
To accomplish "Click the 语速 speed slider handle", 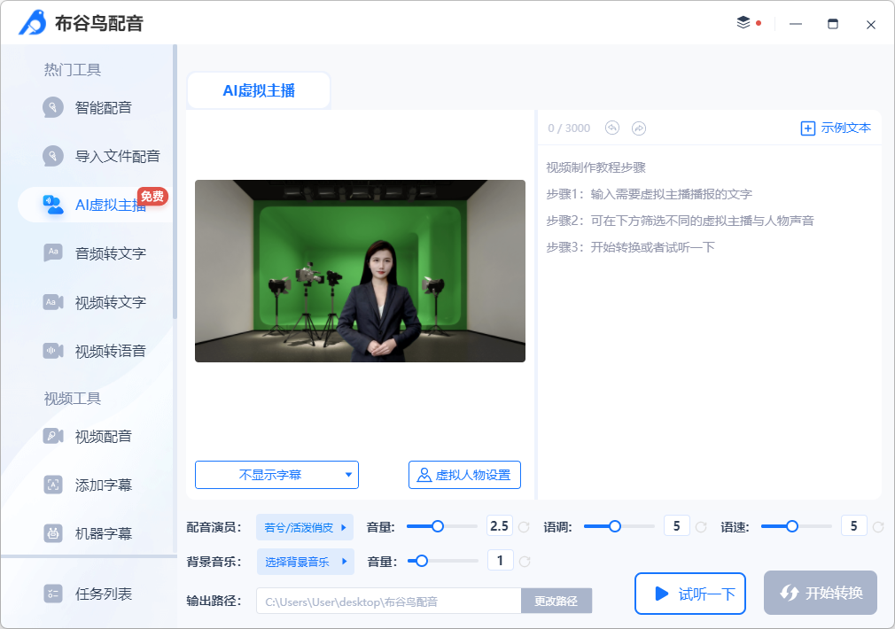I will click(792, 525).
